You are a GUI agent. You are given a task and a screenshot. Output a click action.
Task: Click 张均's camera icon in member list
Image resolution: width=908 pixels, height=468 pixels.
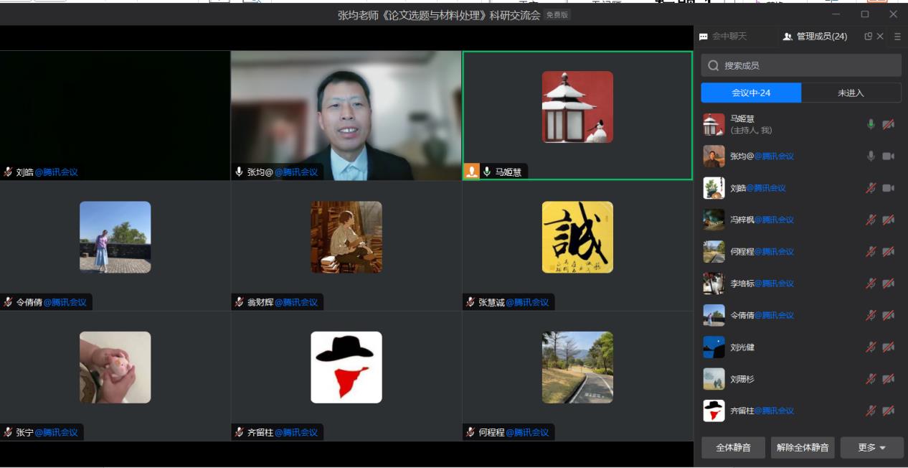pyautogui.click(x=888, y=156)
